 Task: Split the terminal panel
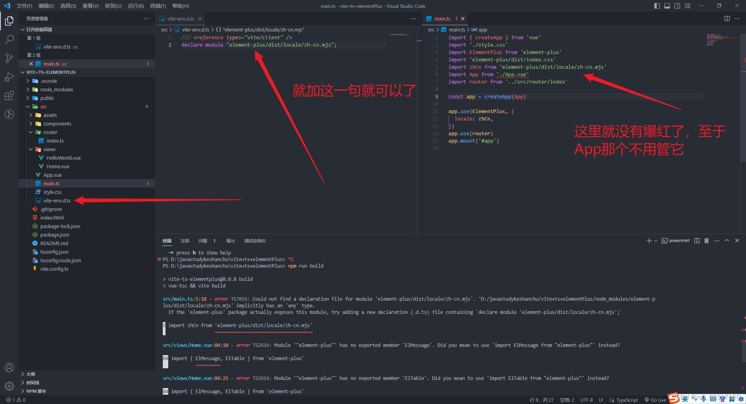point(697,241)
